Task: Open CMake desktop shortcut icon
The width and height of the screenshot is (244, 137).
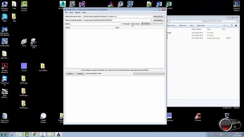Action: pos(111,4)
